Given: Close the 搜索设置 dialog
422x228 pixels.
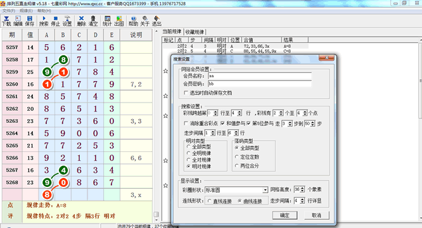Looking at the screenshot, I should (326, 58).
